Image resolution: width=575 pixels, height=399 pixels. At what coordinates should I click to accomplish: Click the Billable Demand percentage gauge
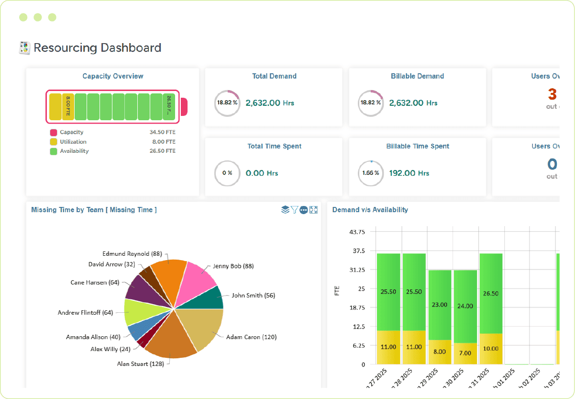click(x=371, y=103)
